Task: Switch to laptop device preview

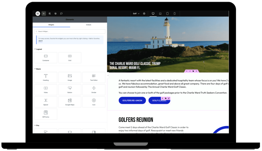Action: (x=160, y=14)
